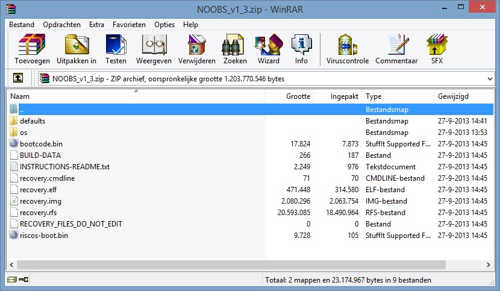Start the Viruscontrole scan
The image size is (500, 291).
coord(348,45)
